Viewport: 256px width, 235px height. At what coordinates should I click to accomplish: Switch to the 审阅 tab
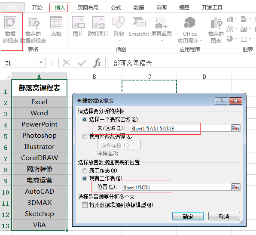tap(162, 7)
